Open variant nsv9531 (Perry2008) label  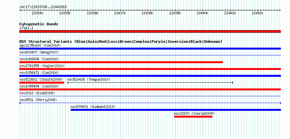[x=38, y=100]
